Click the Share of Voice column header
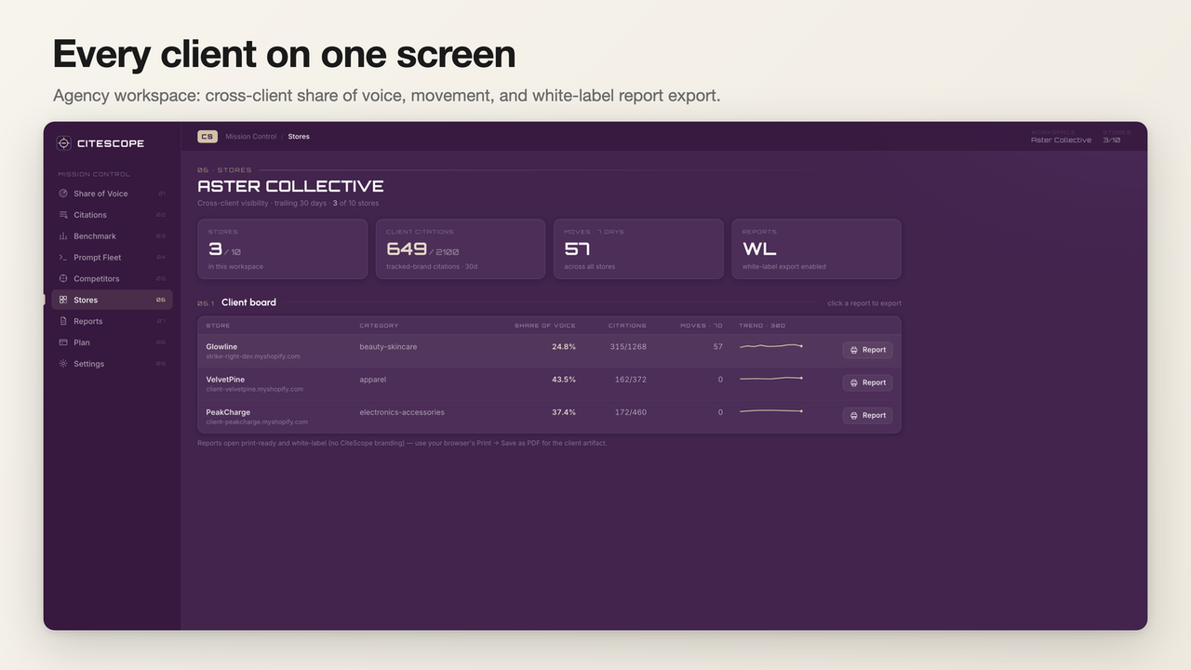Image resolution: width=1191 pixels, height=670 pixels. click(545, 326)
